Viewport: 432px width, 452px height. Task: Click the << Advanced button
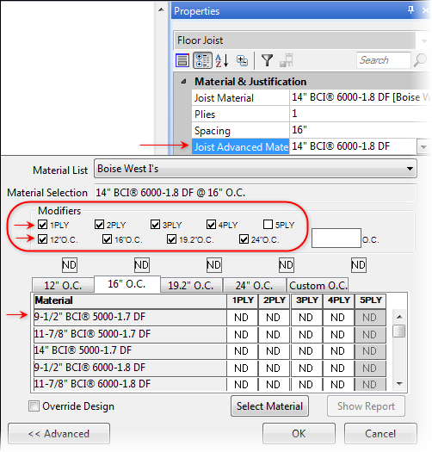pos(59,434)
